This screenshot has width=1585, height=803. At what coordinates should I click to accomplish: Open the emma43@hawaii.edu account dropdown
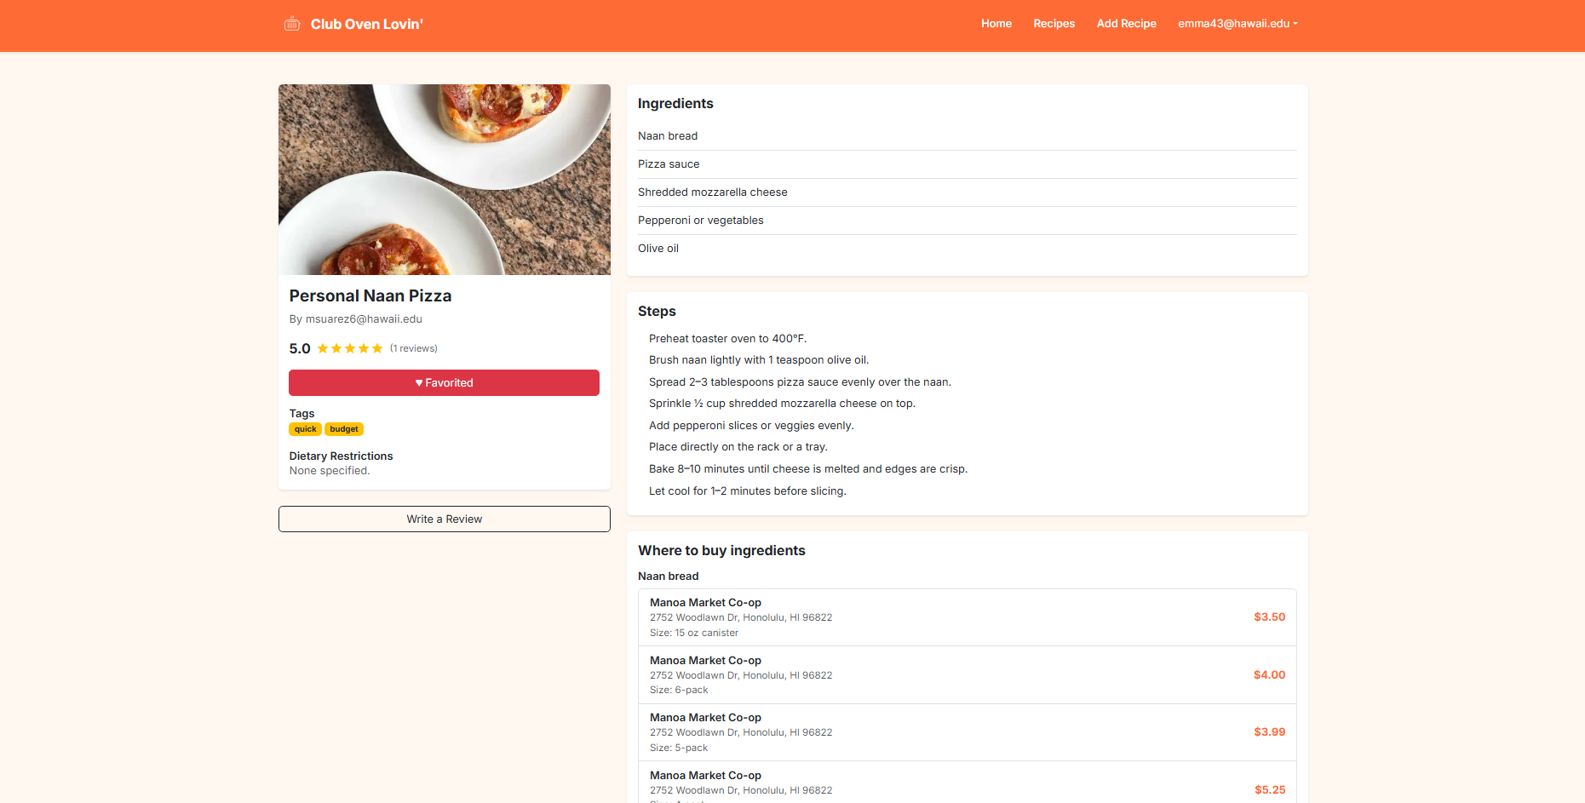(x=1238, y=24)
